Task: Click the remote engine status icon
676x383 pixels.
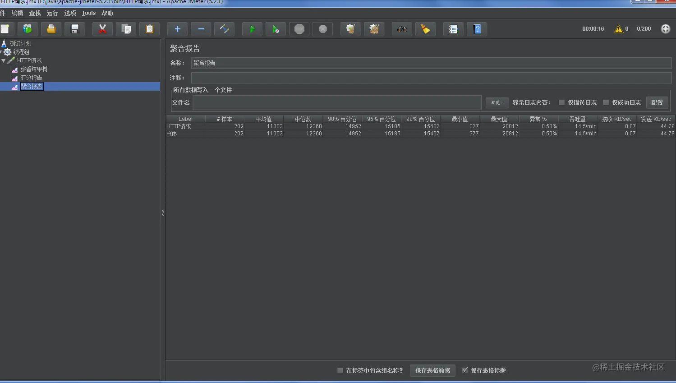Action: [x=665, y=29]
